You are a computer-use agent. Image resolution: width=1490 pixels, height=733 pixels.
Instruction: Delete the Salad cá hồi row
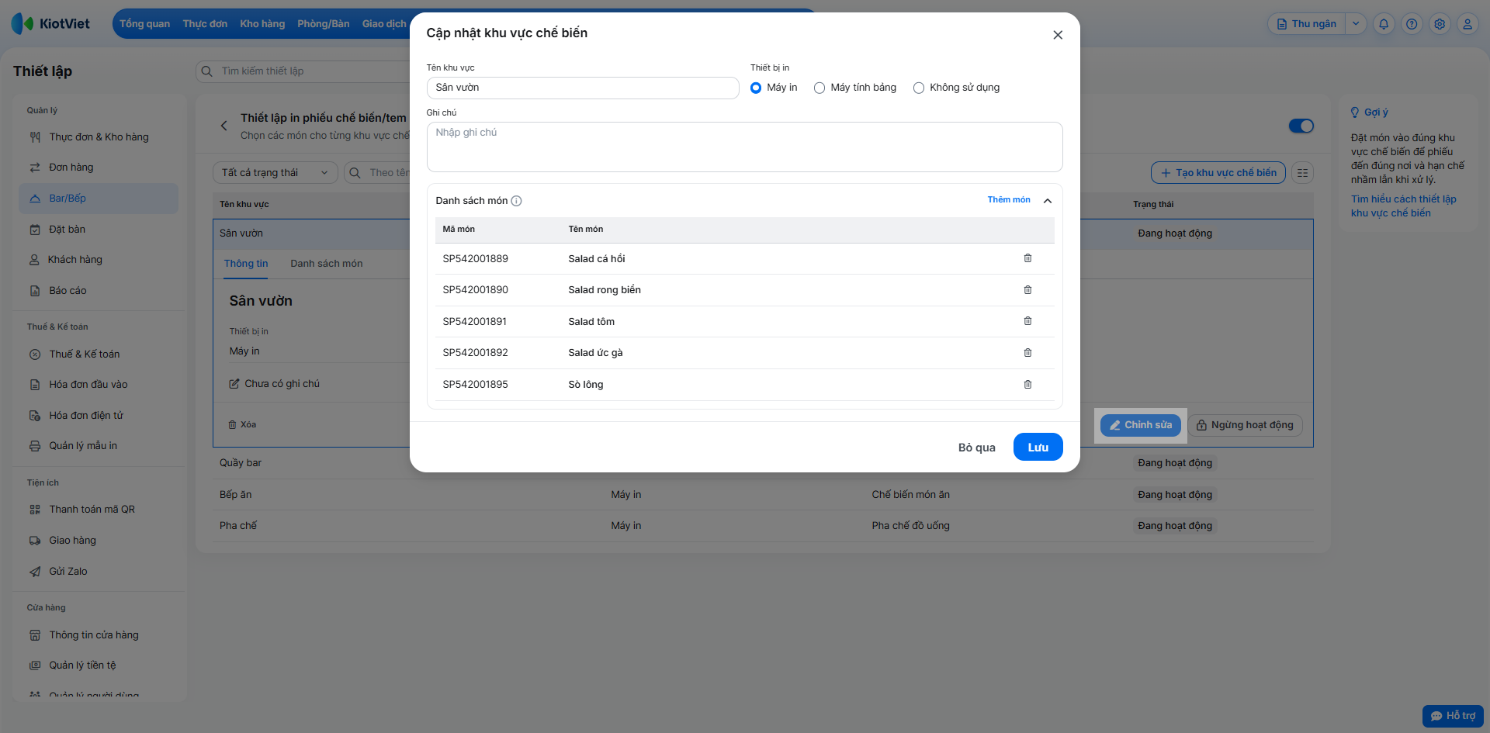[1027, 258]
